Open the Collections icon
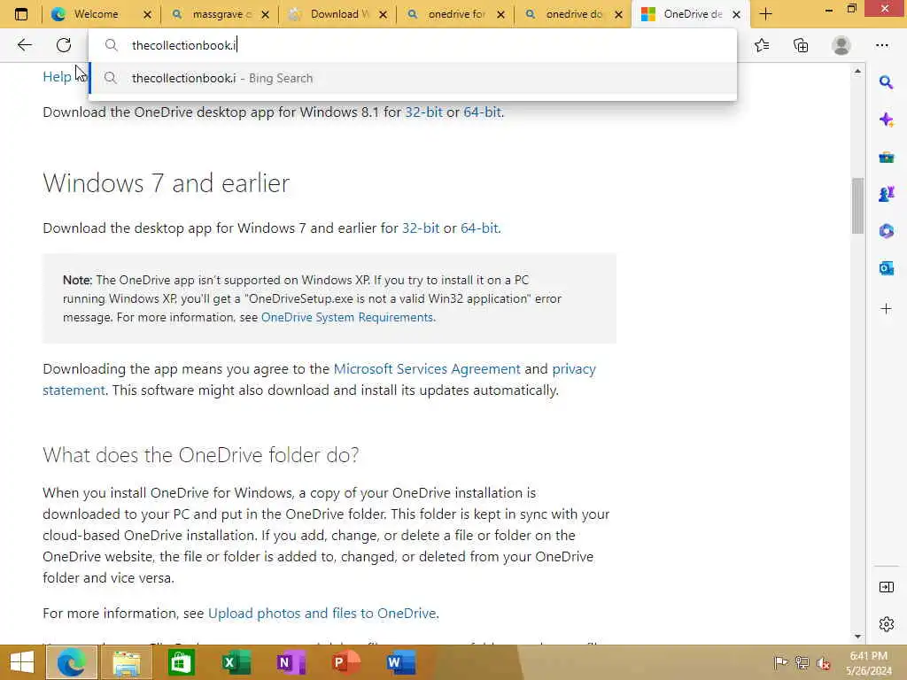The image size is (907, 680). click(801, 45)
